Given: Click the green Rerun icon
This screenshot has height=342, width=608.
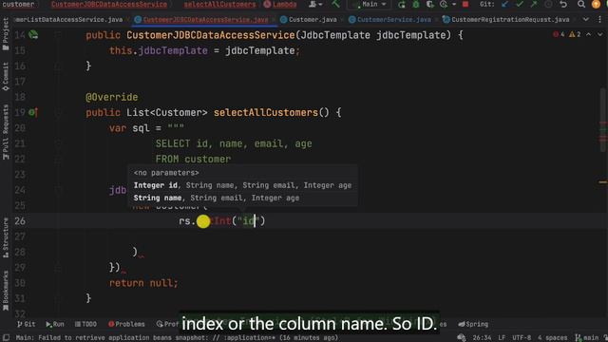Looking at the screenshot, I should 402,4.
